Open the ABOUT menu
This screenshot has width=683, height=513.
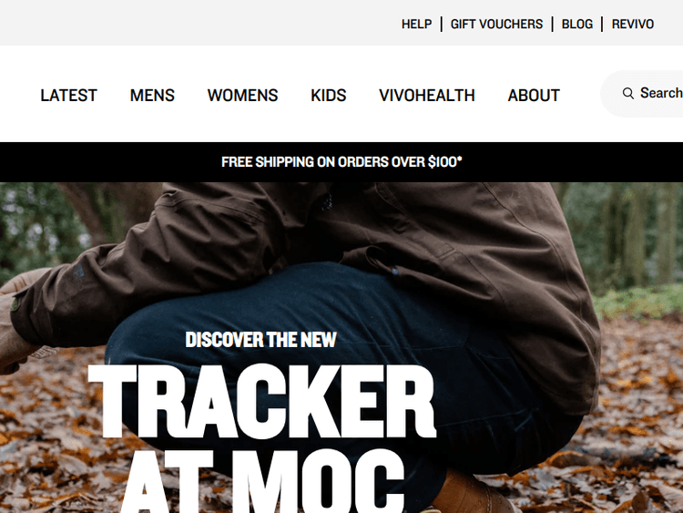pos(534,96)
